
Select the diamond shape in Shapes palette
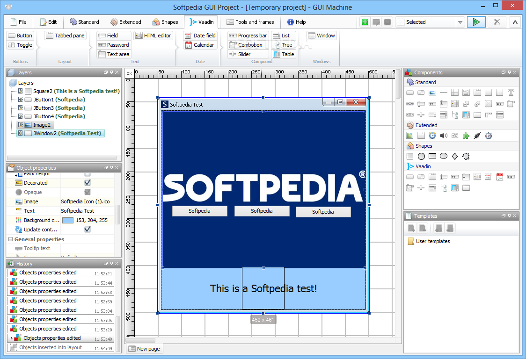point(455,156)
